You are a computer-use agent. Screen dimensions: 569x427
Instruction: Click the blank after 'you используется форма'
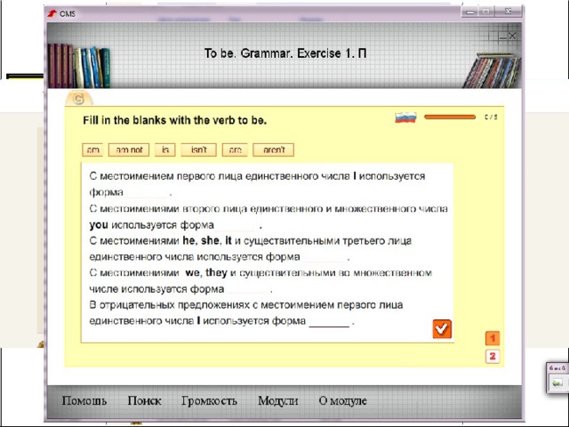237,225
